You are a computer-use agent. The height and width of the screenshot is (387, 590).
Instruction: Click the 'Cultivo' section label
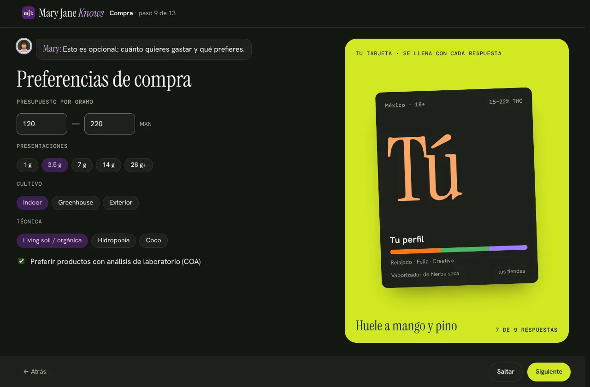click(29, 184)
